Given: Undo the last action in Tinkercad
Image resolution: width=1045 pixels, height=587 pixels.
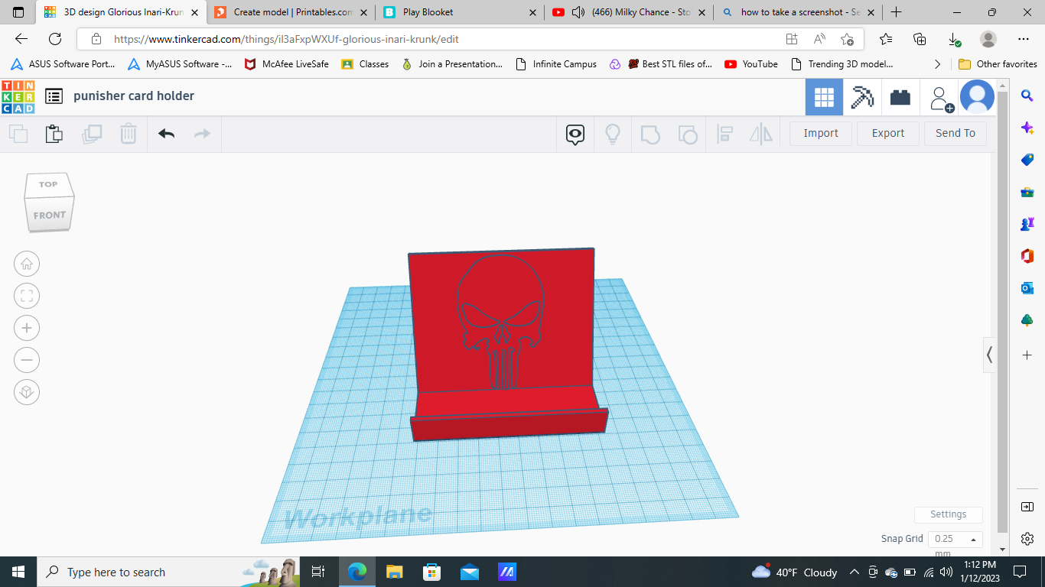Looking at the screenshot, I should pos(167,134).
